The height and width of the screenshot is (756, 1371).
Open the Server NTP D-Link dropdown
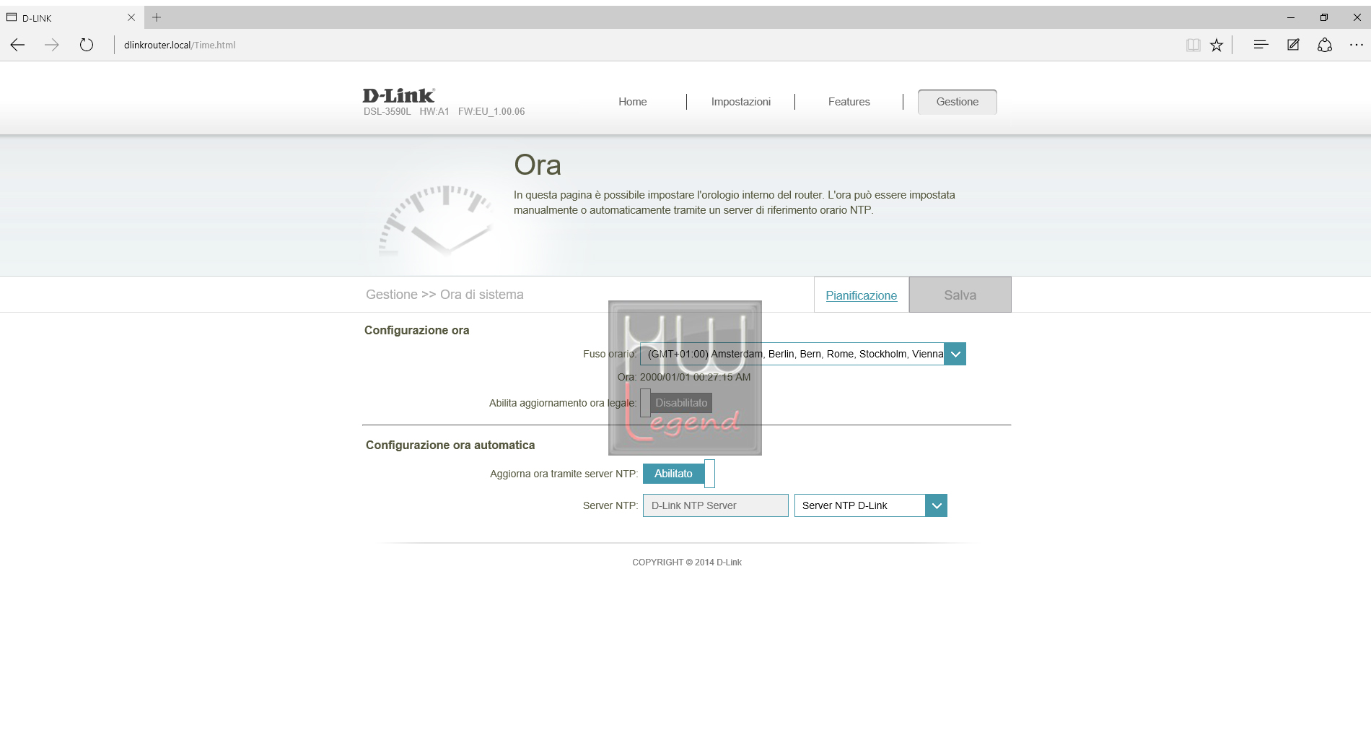click(x=871, y=505)
